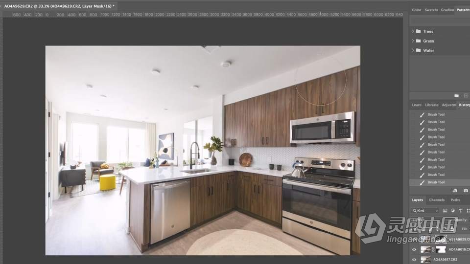
Task: Click the AO4A9618.CR2 layer name
Action: pyautogui.click(x=459, y=249)
